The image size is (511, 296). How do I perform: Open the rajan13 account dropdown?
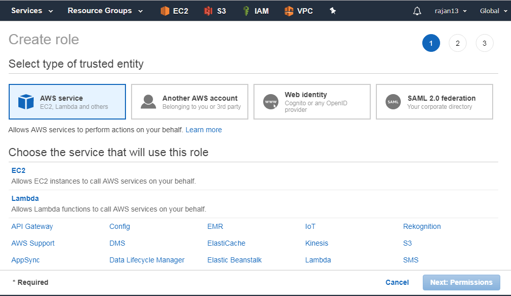click(x=451, y=11)
